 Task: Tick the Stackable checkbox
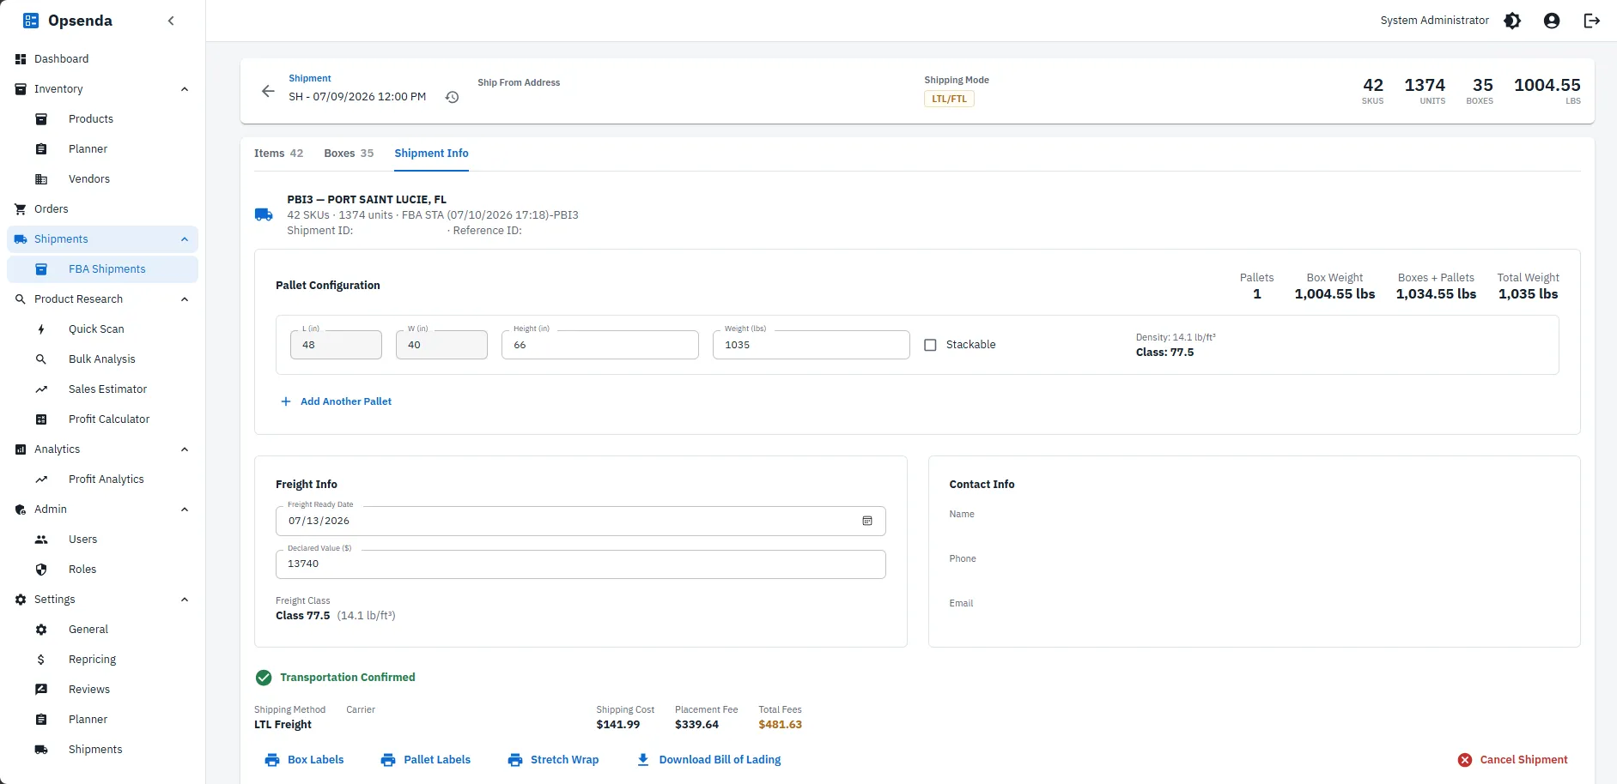click(x=930, y=345)
